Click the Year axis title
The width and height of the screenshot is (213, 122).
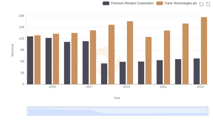[x=117, y=98]
